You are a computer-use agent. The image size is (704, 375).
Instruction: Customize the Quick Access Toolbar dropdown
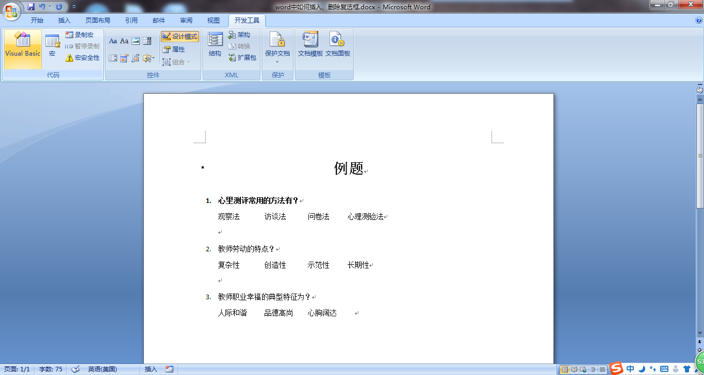[74, 7]
